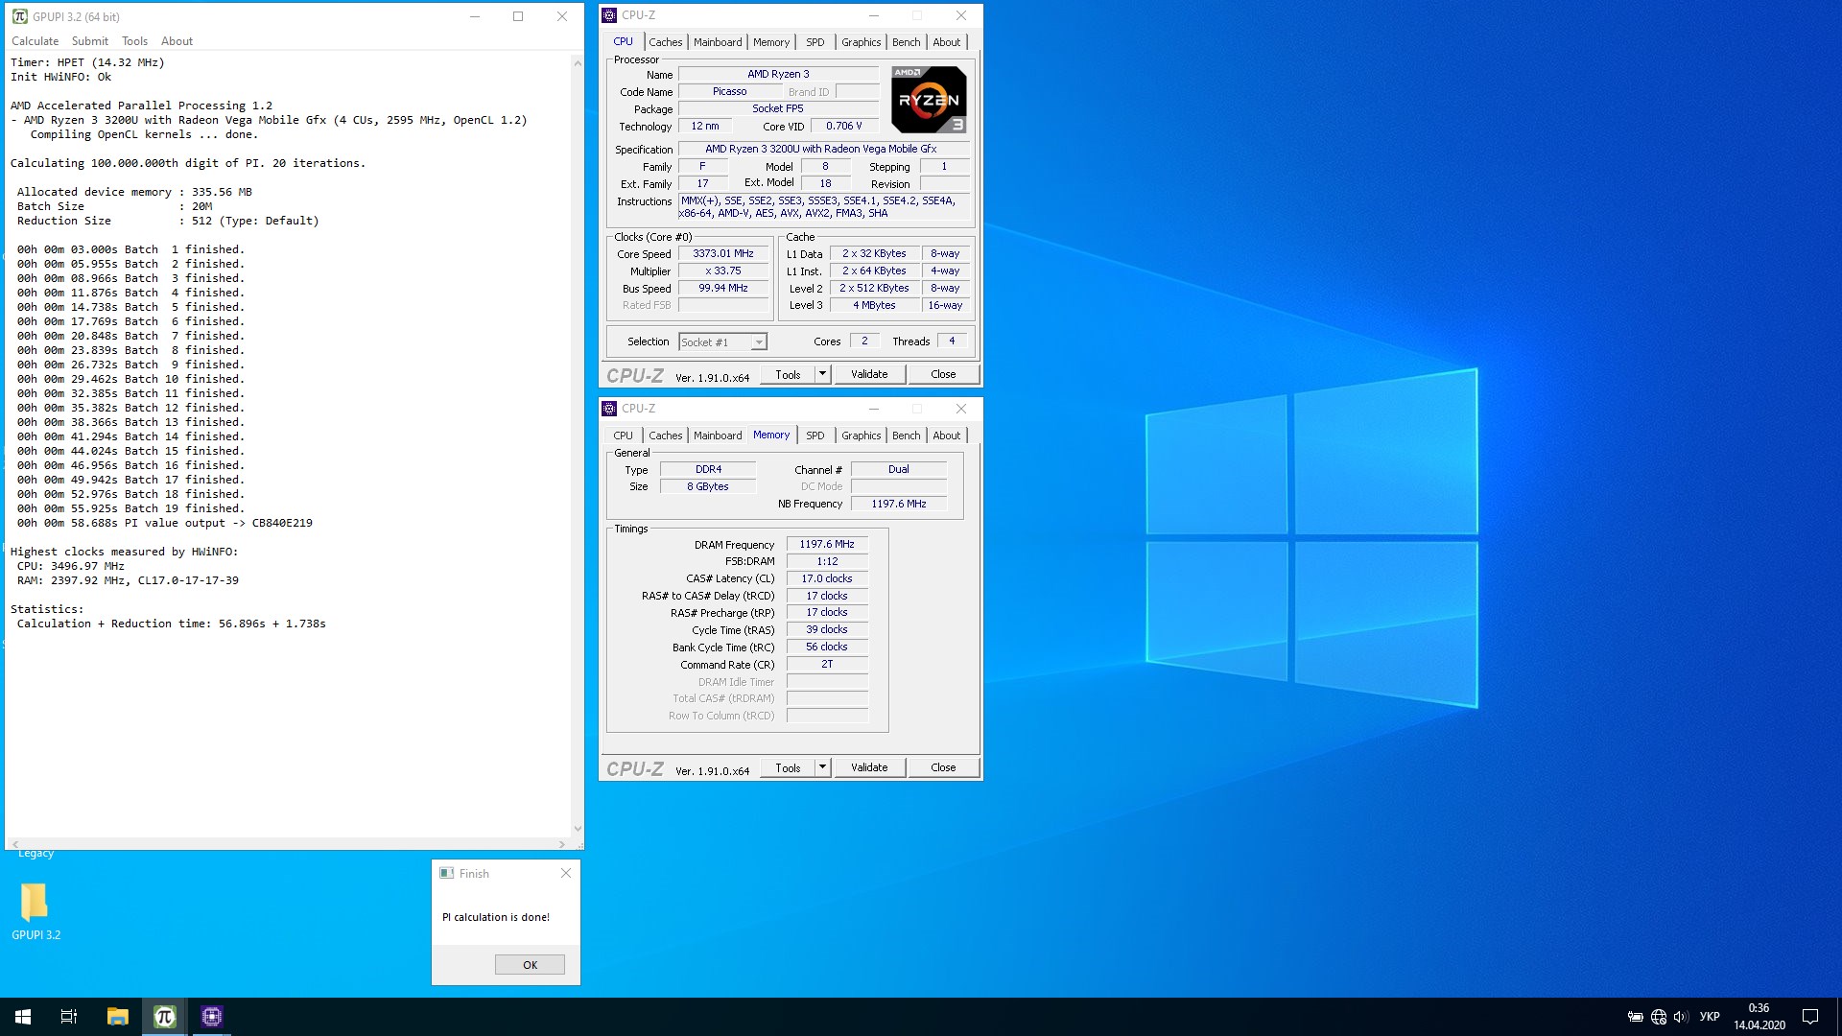Select CPU-Z taskbar app icon
This screenshot has width=1842, height=1036.
(x=211, y=1017)
